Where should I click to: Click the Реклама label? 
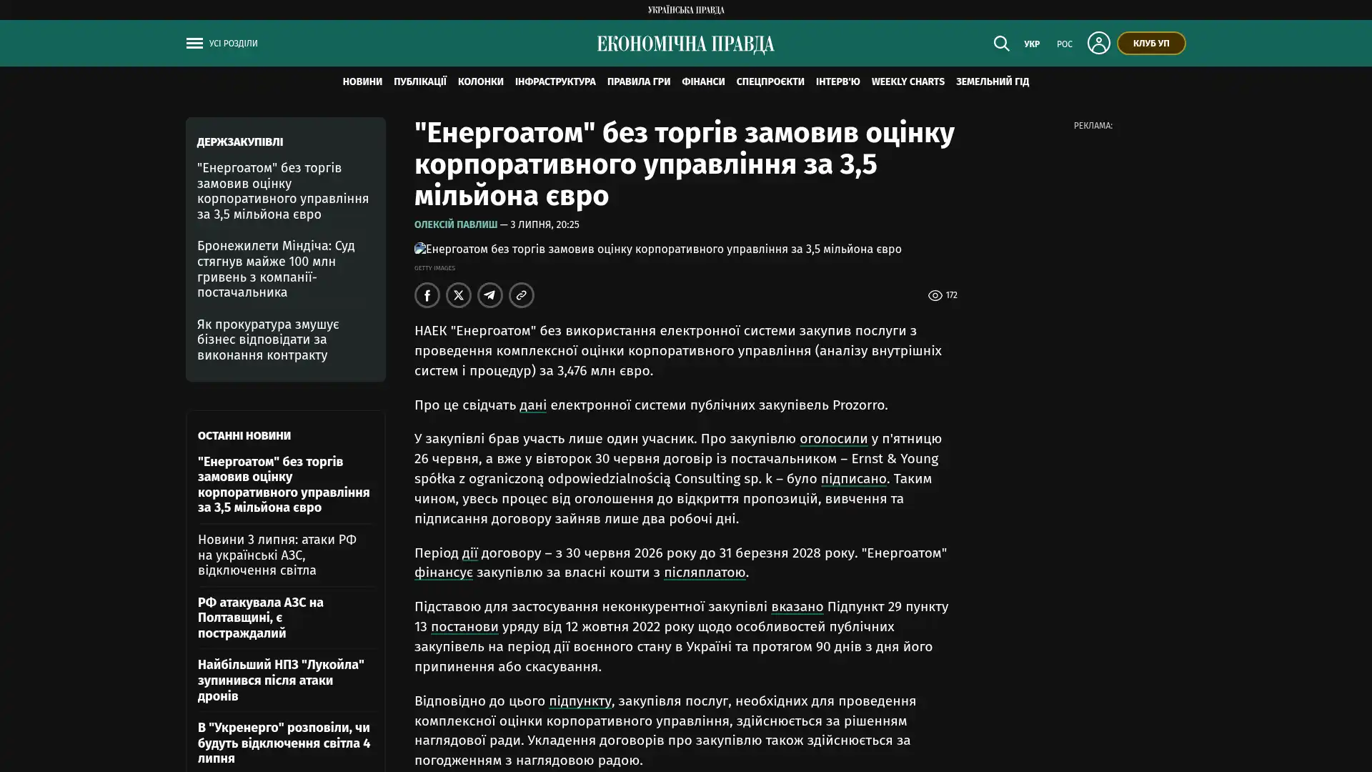(1093, 126)
